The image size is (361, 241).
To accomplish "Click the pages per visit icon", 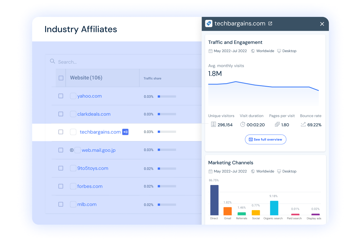I will (x=277, y=124).
